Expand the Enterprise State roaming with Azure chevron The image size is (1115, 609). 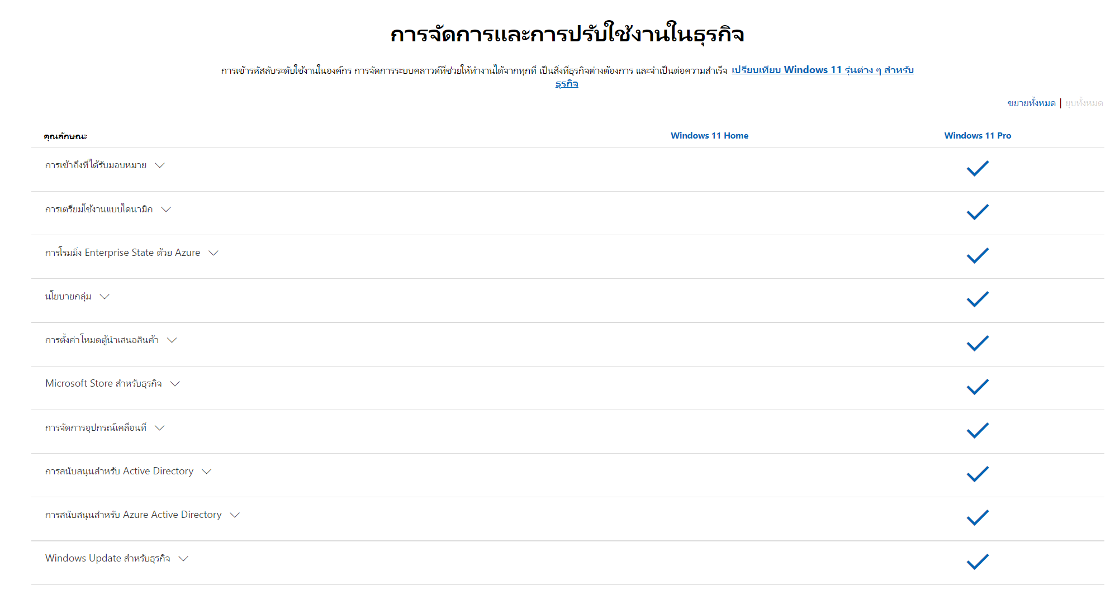point(213,253)
